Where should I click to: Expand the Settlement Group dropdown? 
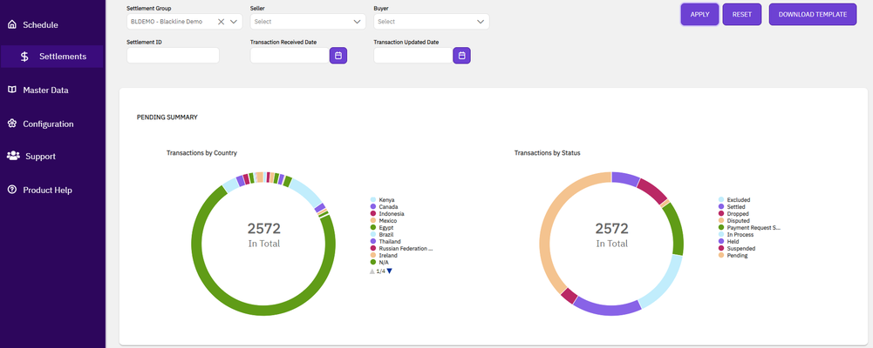(235, 22)
